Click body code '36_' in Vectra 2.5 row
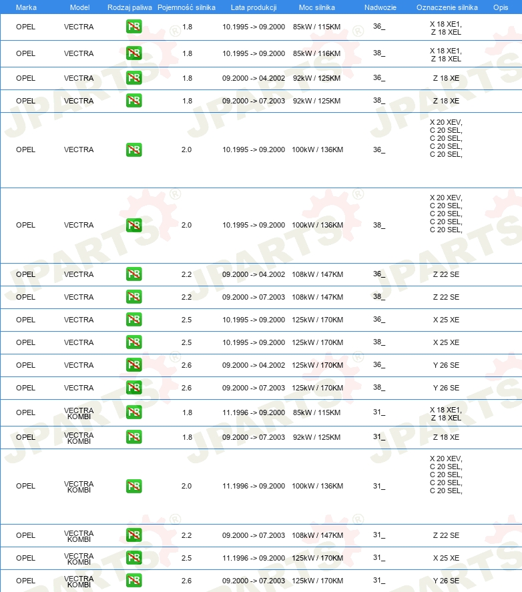The width and height of the screenshot is (522, 592). click(x=379, y=320)
